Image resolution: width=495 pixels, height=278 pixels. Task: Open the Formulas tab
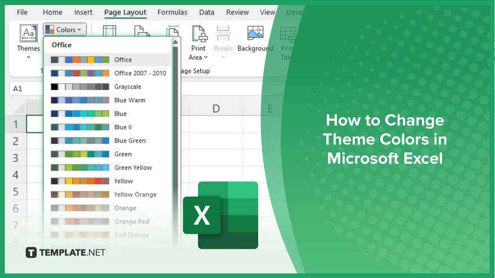coord(172,12)
